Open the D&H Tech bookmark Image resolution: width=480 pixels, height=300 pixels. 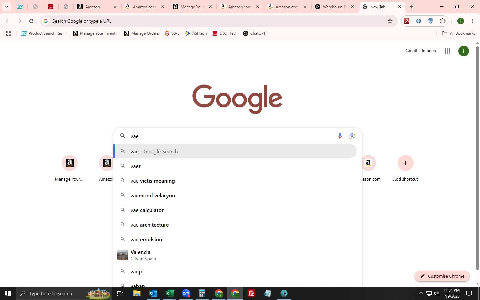(225, 33)
